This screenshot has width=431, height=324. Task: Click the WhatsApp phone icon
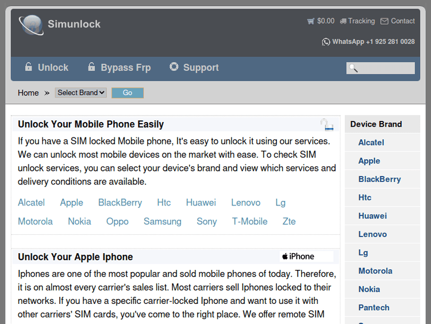(326, 41)
